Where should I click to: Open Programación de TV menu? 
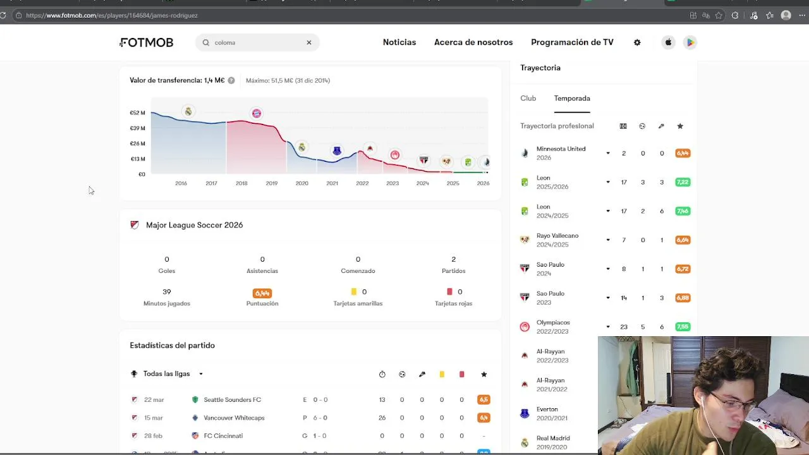click(572, 42)
